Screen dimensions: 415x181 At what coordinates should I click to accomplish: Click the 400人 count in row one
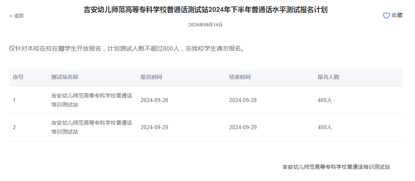pyautogui.click(x=325, y=100)
